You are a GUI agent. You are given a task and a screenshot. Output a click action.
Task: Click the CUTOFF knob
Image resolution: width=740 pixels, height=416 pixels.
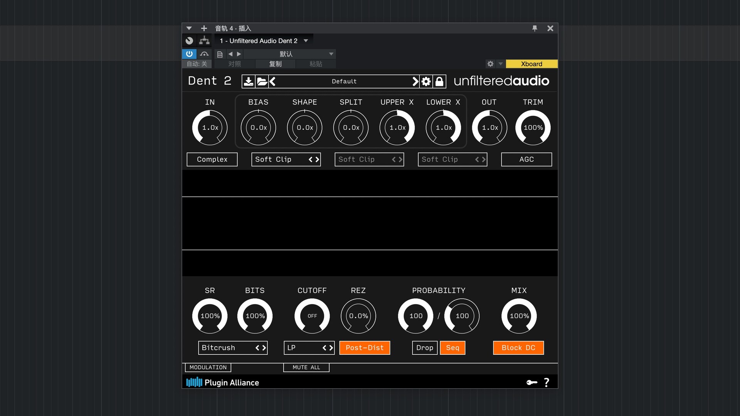312,316
